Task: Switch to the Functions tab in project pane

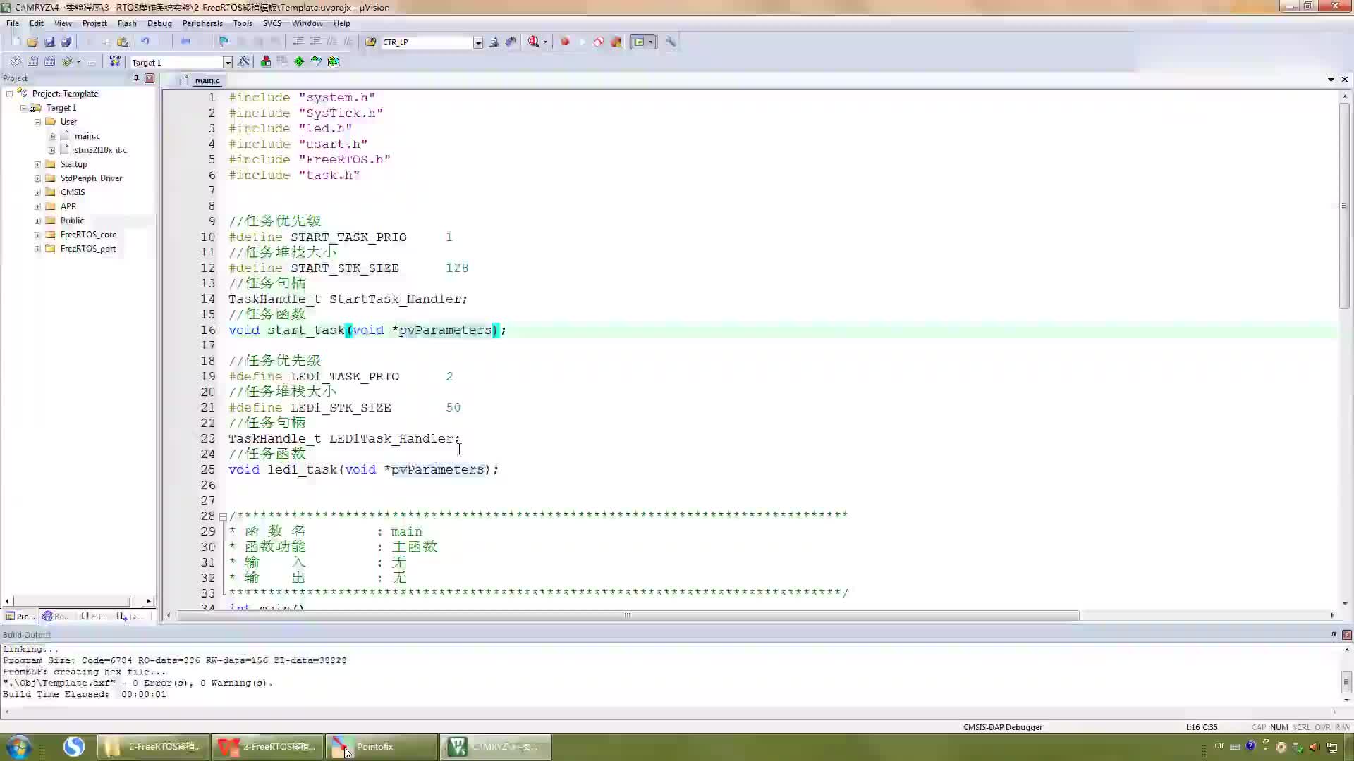Action: 92,617
